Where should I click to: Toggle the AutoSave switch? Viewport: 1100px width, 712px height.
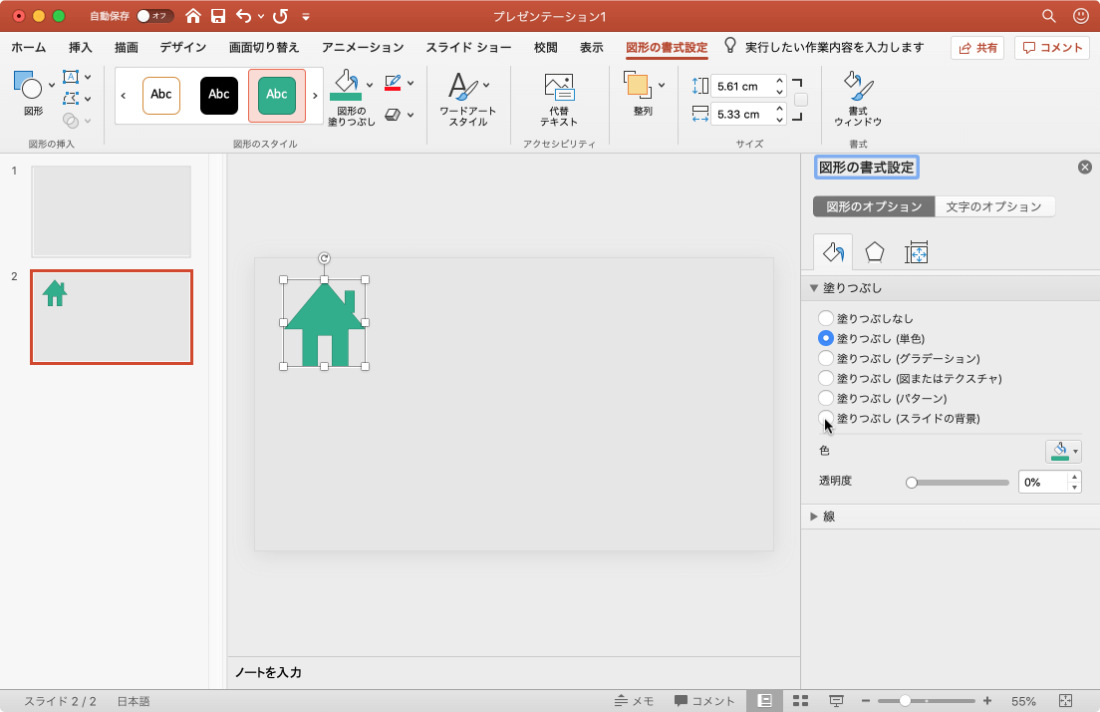[154, 16]
